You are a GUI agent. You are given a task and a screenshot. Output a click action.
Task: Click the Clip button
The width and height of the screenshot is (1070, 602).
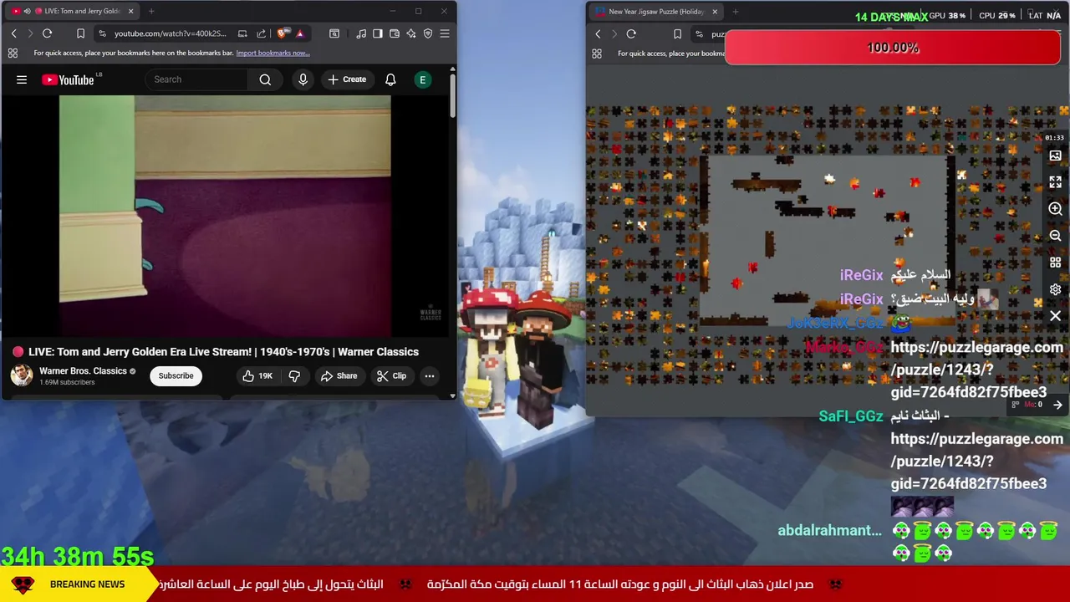pos(391,376)
